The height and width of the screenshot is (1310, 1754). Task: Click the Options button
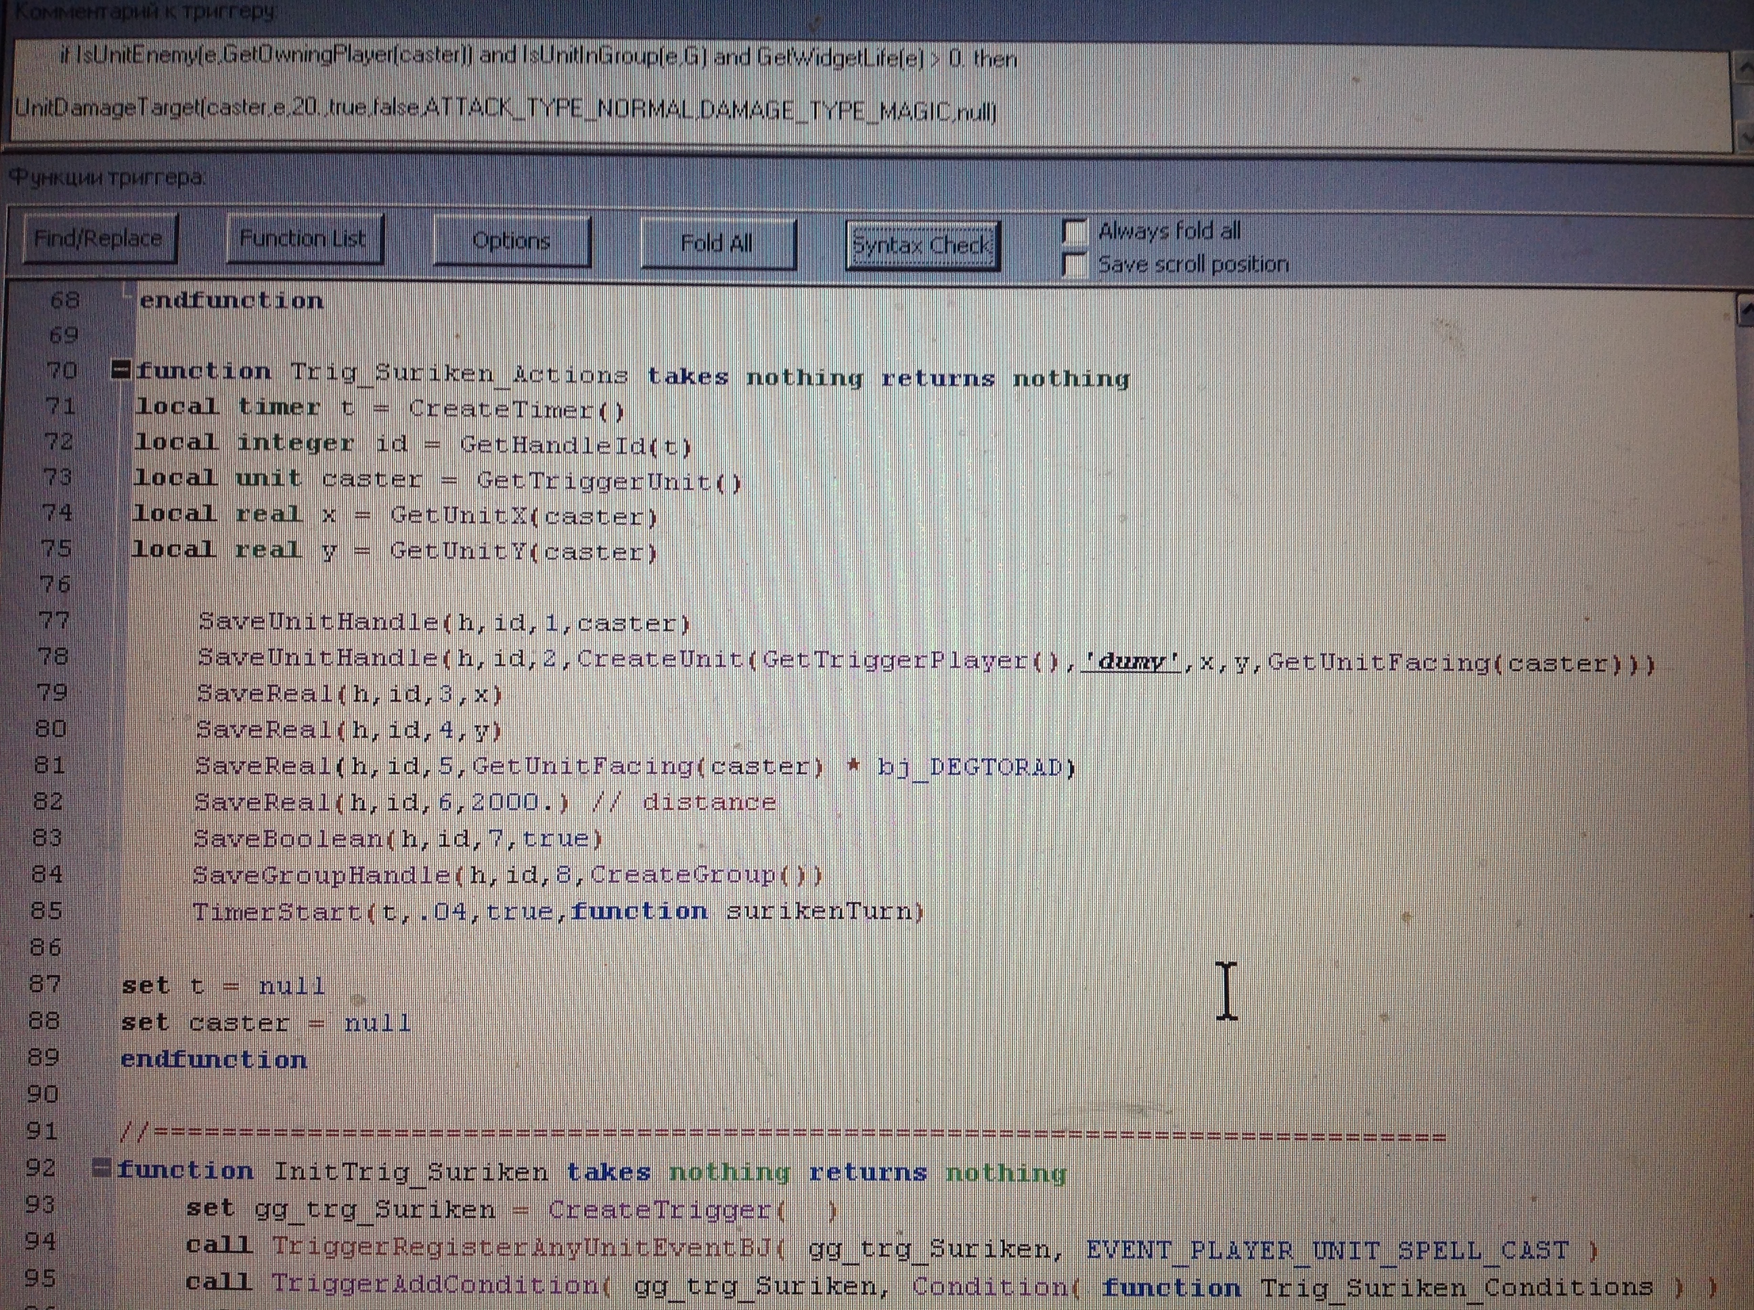(512, 240)
